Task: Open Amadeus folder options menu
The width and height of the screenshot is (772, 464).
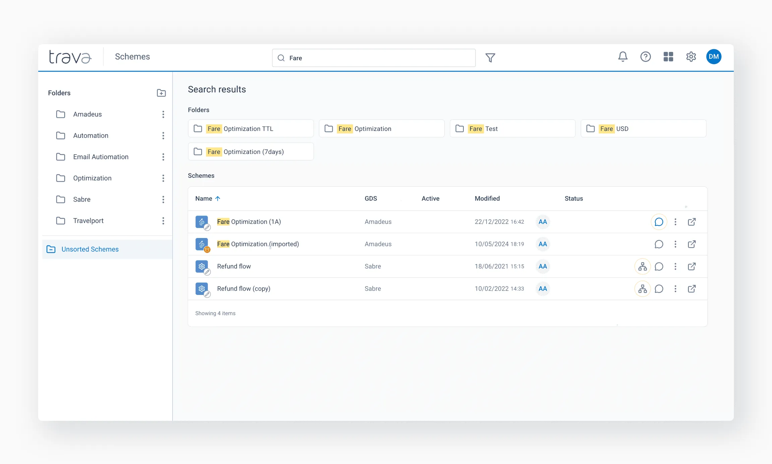Action: click(163, 114)
